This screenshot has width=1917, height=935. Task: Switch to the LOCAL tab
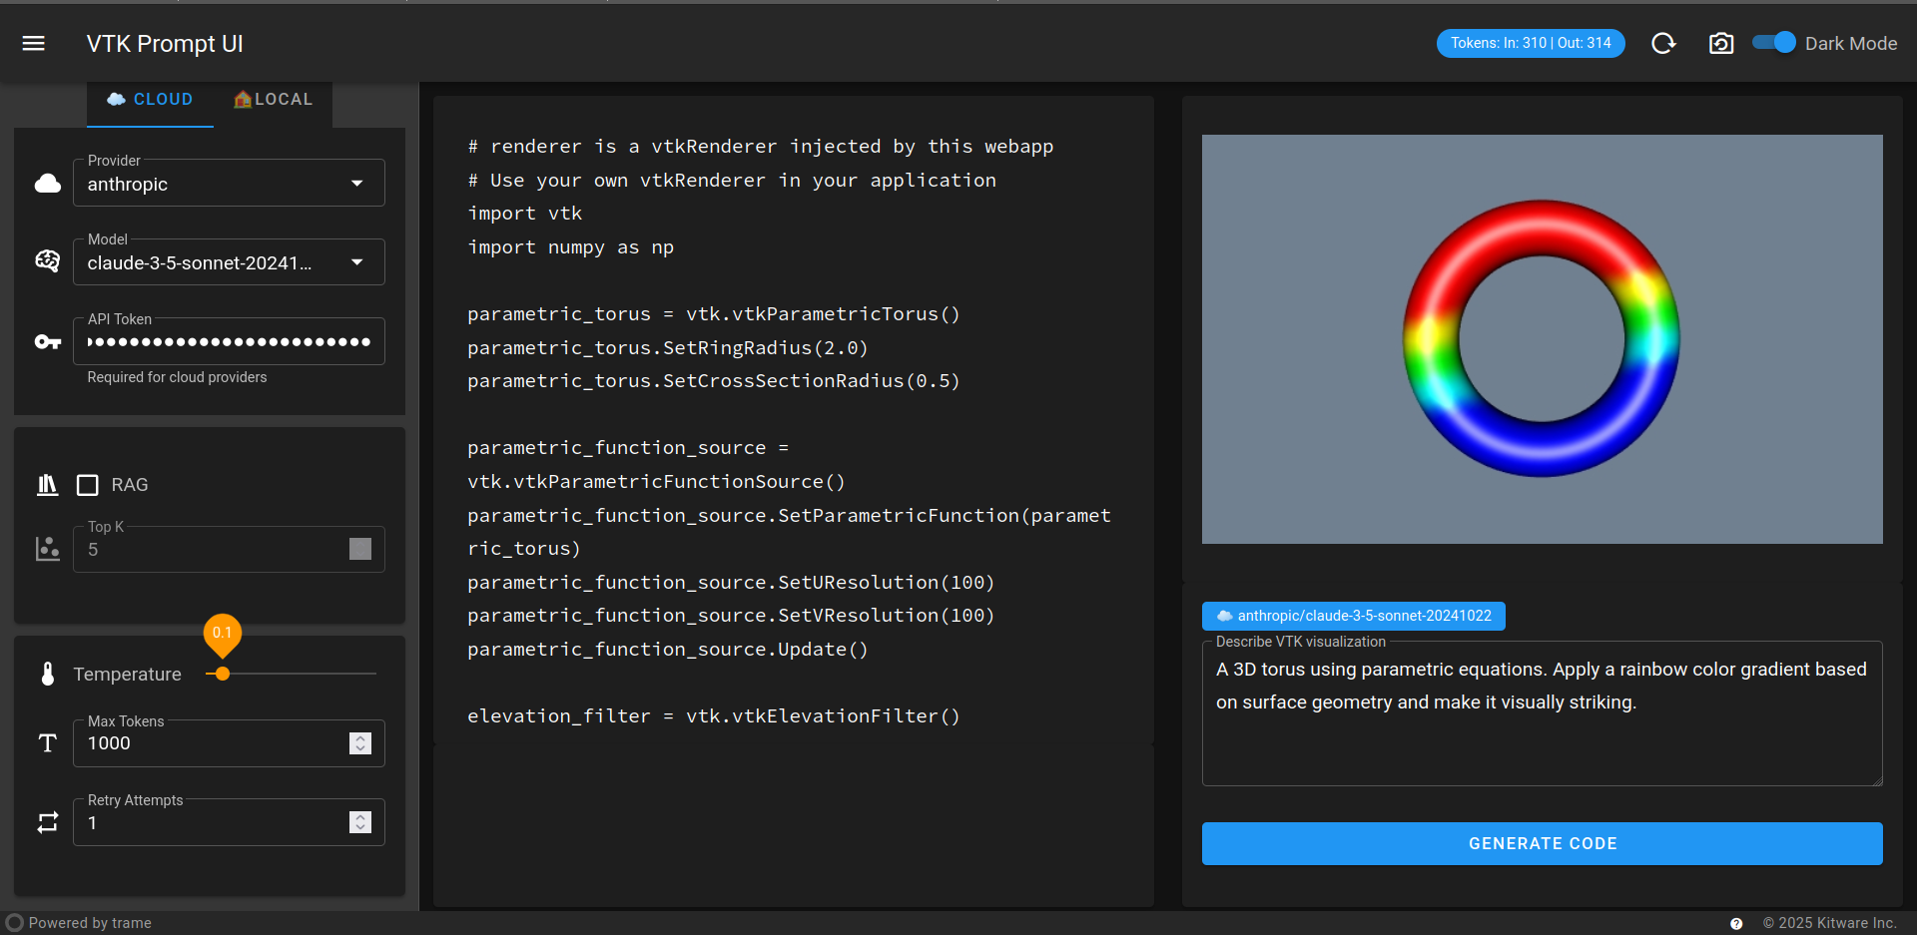273,99
